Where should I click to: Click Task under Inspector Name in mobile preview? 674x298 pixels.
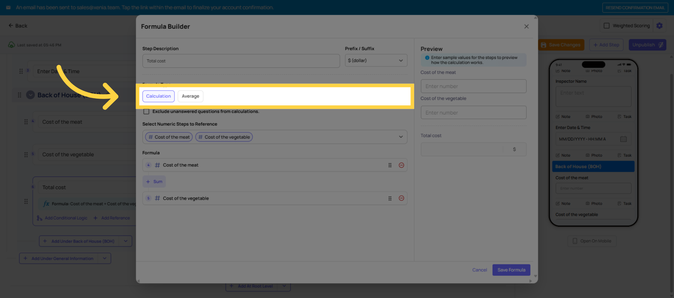[625, 117]
